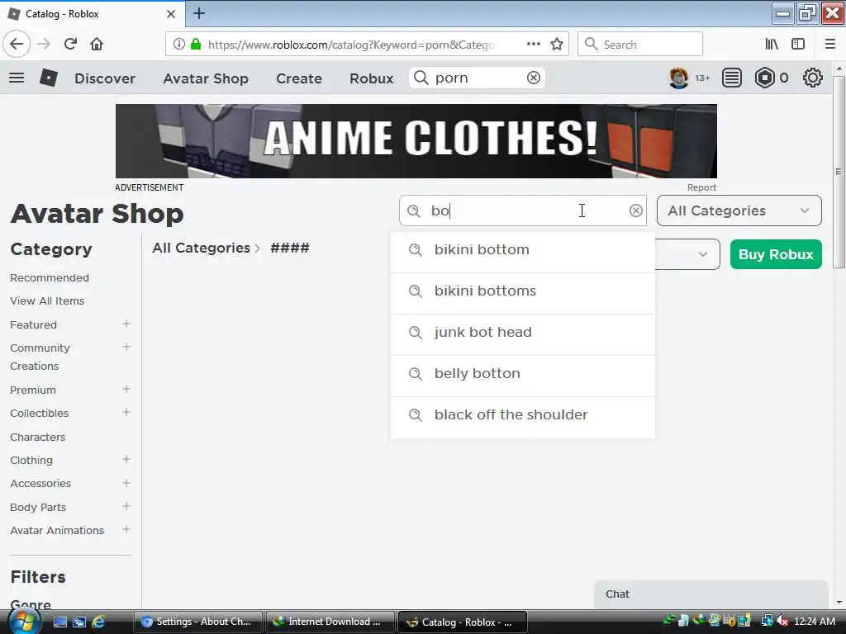Open the Roblox settings gear

pyautogui.click(x=813, y=78)
